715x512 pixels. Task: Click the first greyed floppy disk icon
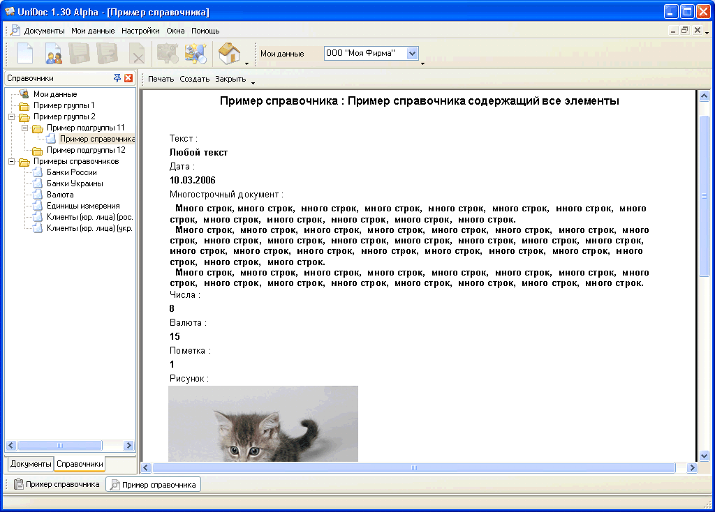(x=79, y=54)
